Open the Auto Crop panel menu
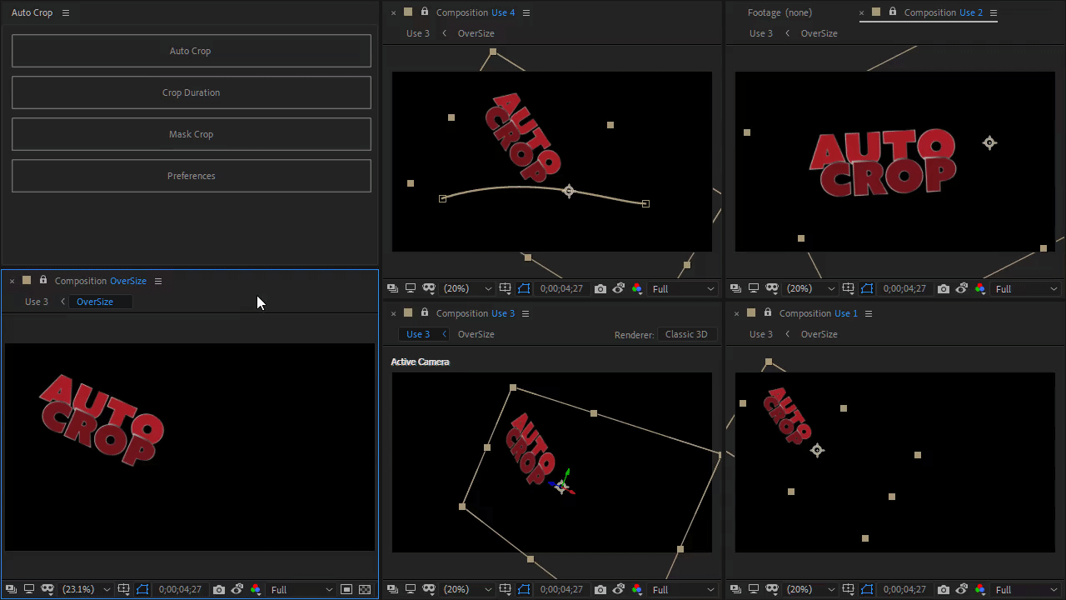This screenshot has height=600, width=1066. (66, 13)
